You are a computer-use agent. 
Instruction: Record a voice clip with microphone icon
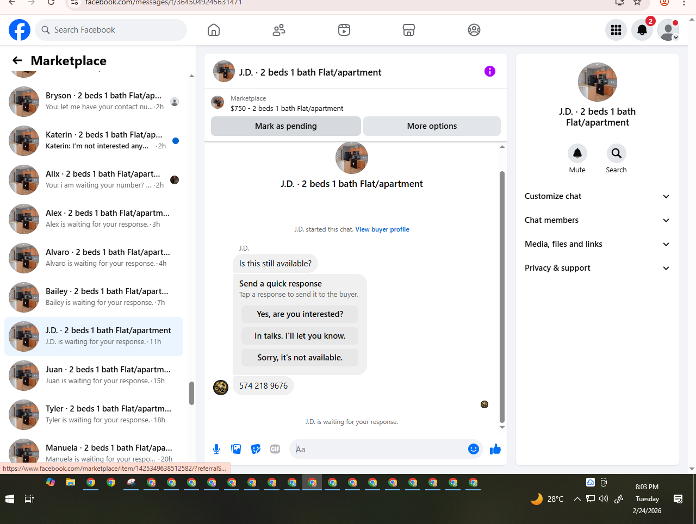pos(216,449)
